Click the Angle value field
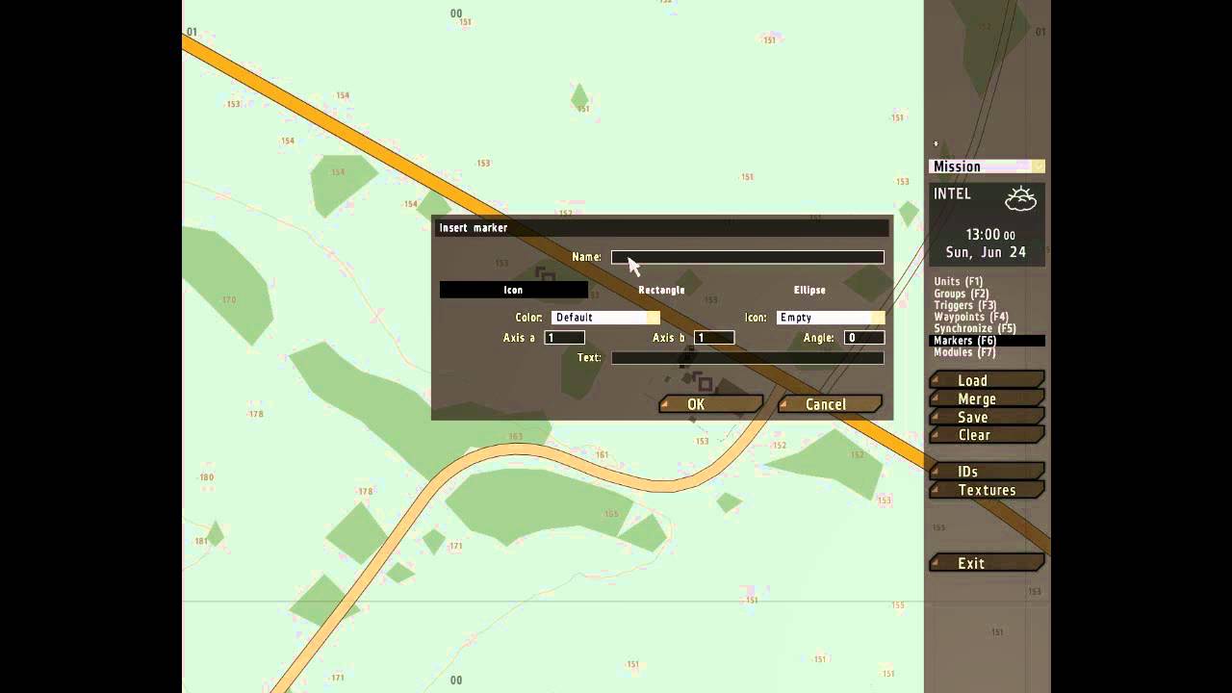This screenshot has width=1232, height=693. (864, 338)
